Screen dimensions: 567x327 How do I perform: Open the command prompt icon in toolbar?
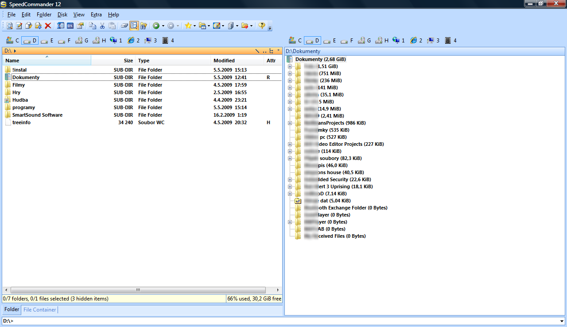tap(70, 26)
